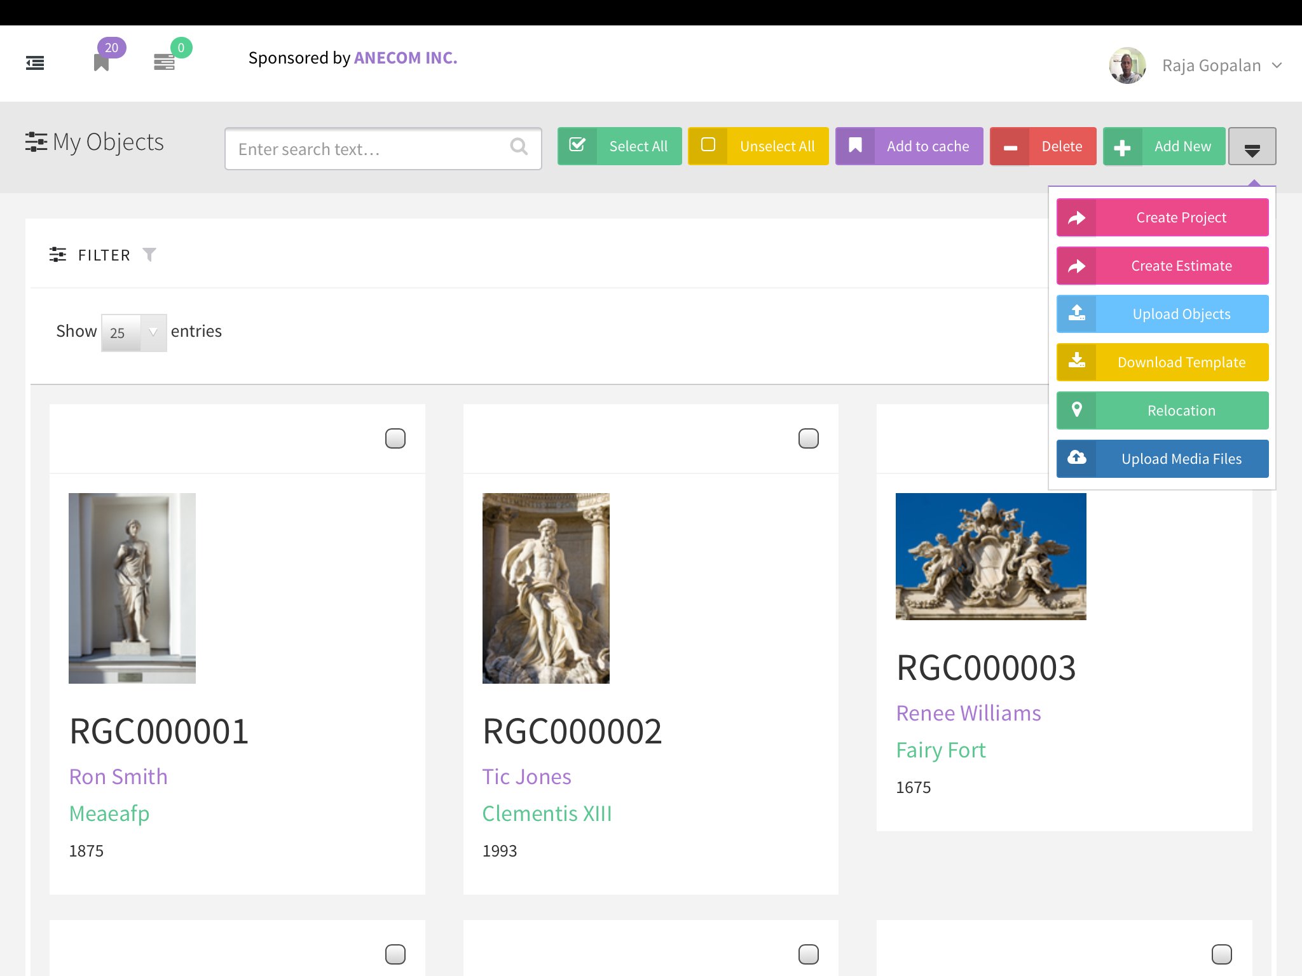Click the Raja Gopalan user name
Image resolution: width=1302 pixels, height=976 pixels.
[1212, 65]
